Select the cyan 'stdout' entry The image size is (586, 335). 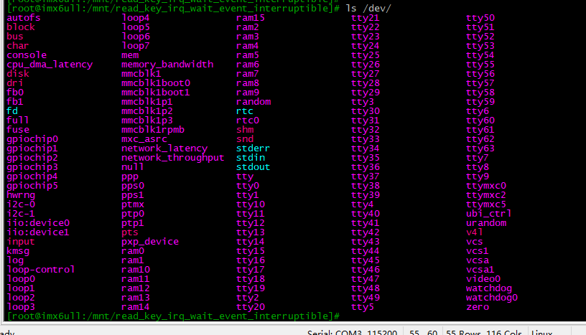point(253,167)
